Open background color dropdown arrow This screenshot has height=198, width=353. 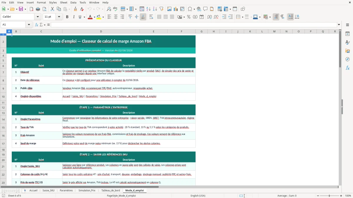click(x=103, y=17)
